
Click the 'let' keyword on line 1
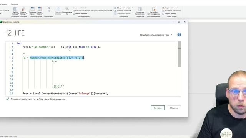19,43
